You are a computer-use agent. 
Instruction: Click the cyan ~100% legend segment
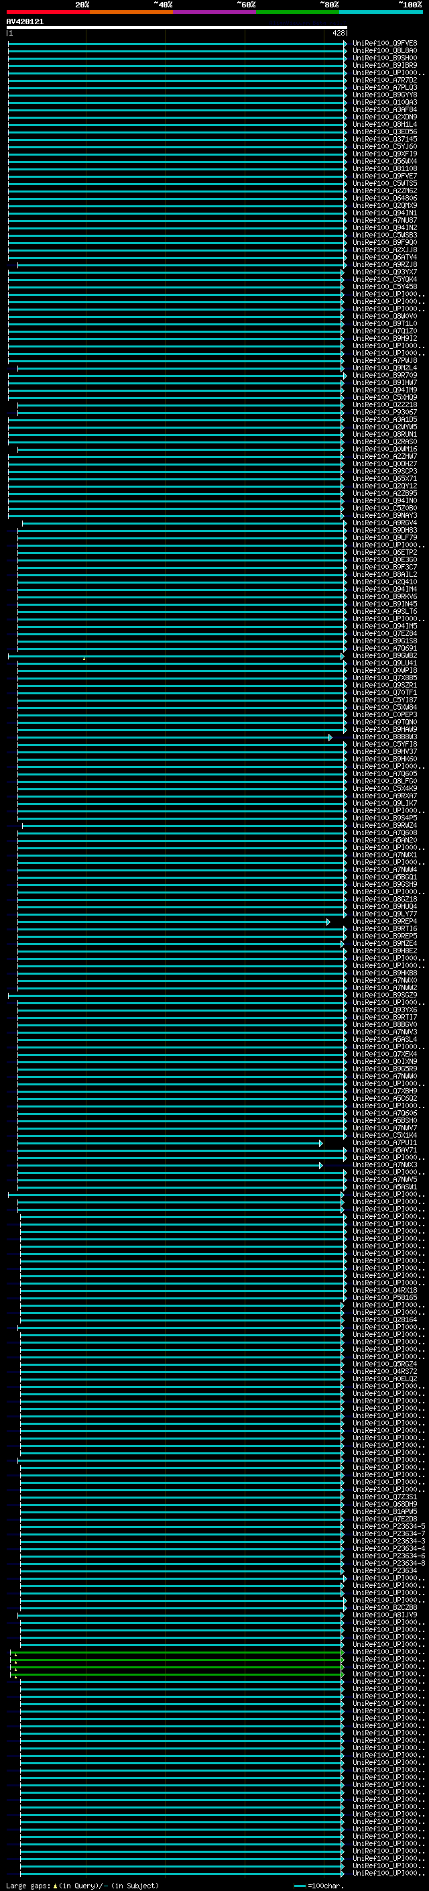381,12
